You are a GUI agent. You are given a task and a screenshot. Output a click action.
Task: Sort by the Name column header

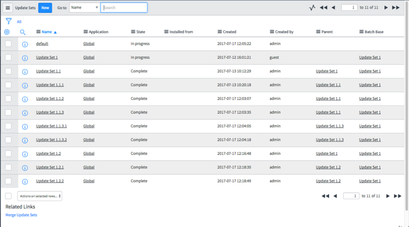(47, 32)
